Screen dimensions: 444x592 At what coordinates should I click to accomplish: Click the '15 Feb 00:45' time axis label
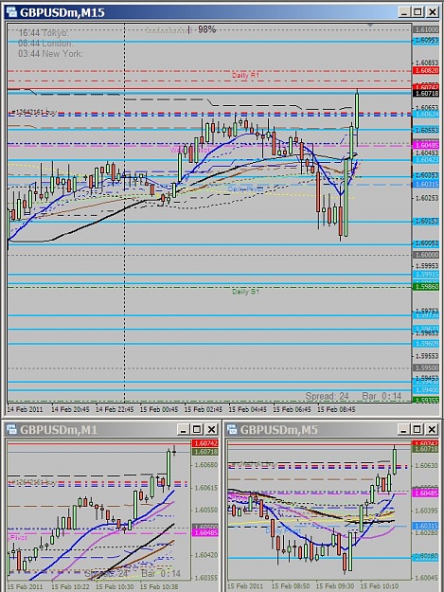coord(158,409)
